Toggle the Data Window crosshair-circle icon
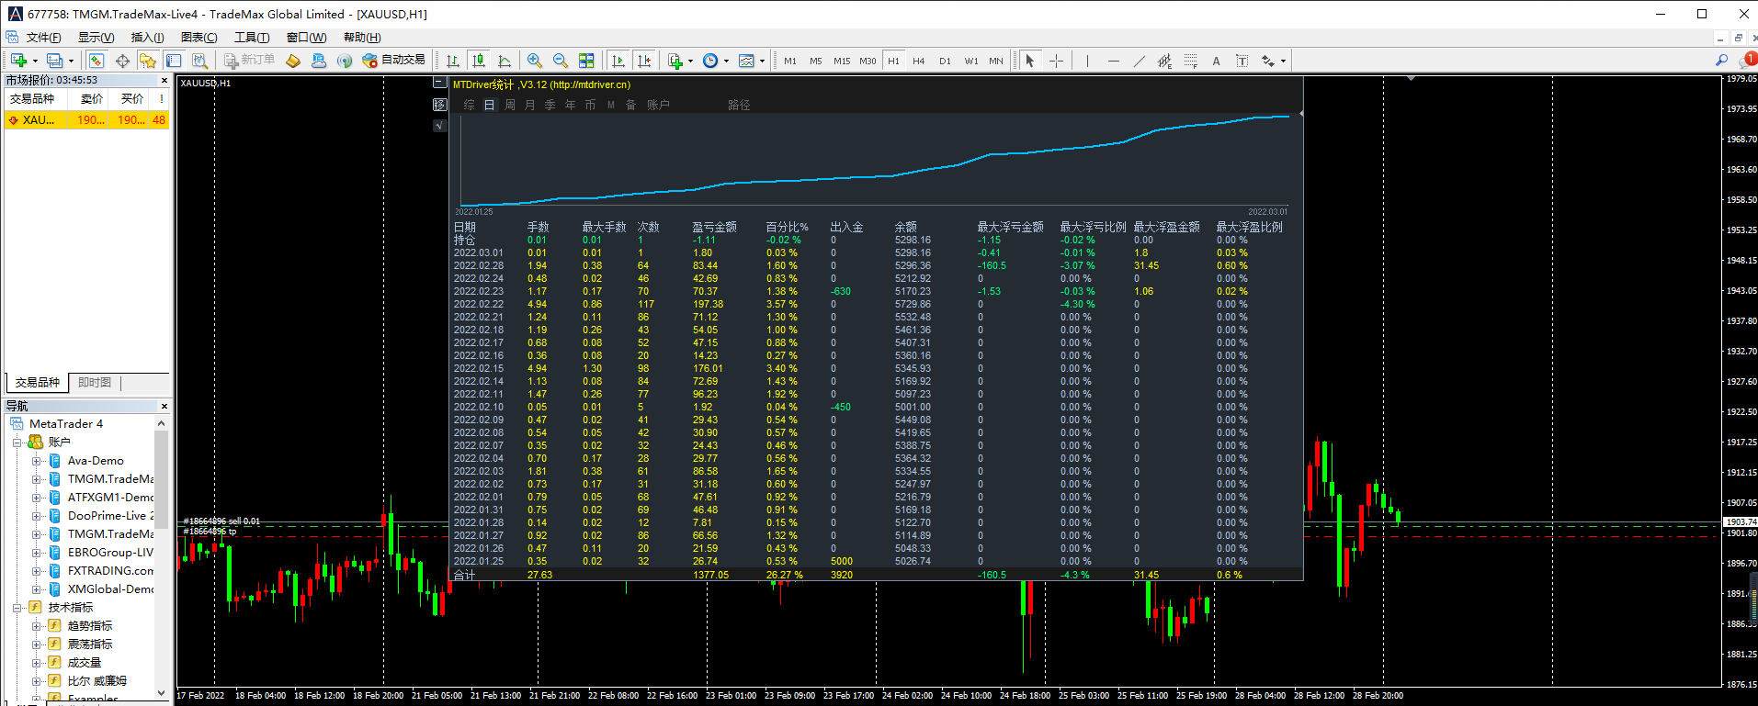The image size is (1758, 706). pos(122,61)
